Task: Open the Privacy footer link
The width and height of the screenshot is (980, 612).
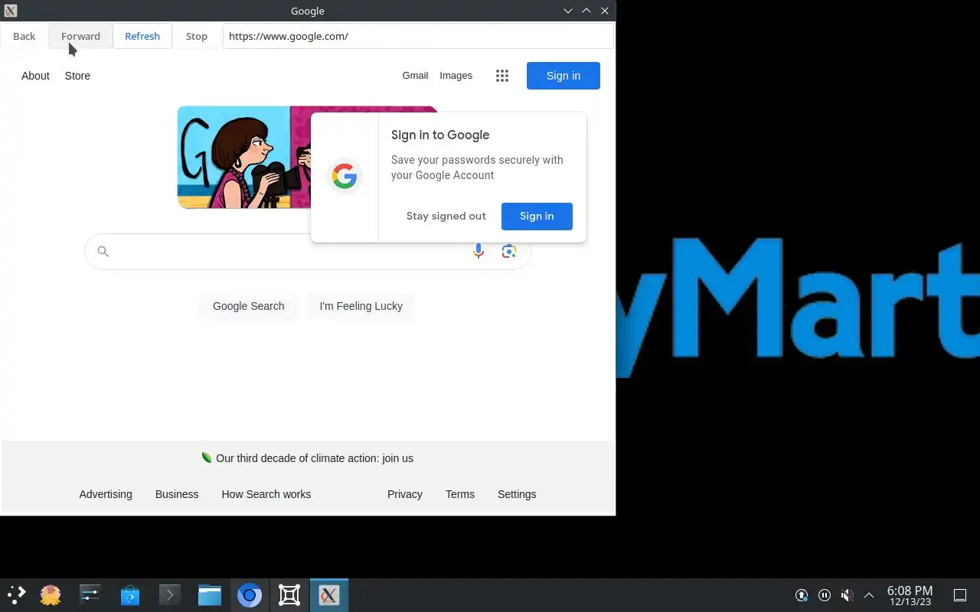Action: 405,494
